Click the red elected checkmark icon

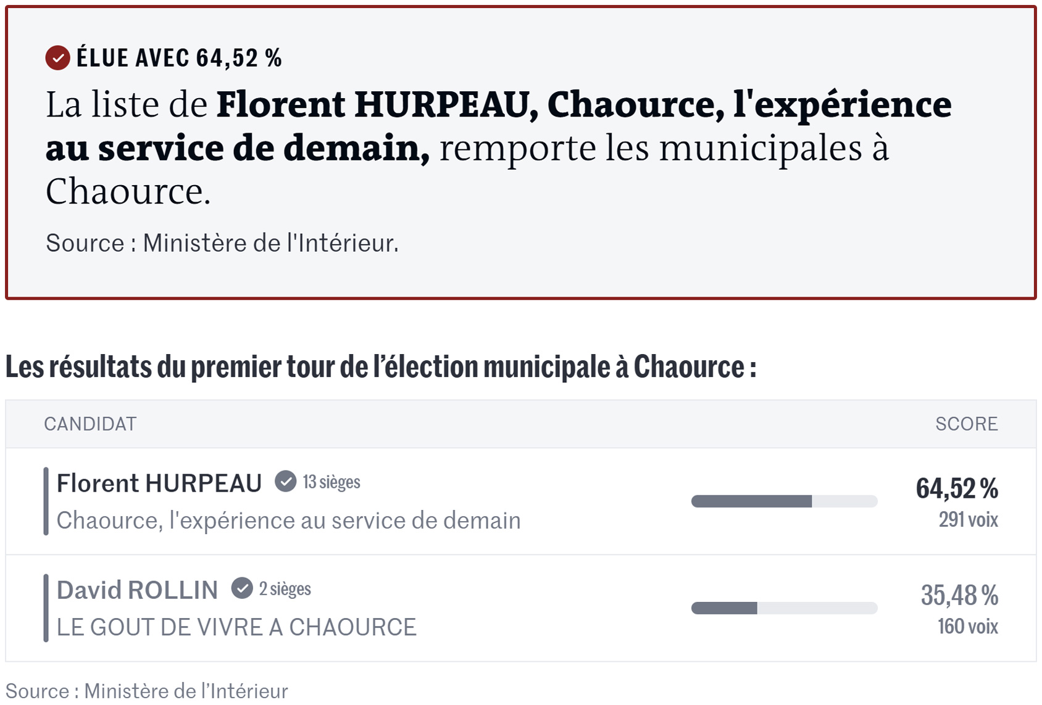click(x=57, y=58)
